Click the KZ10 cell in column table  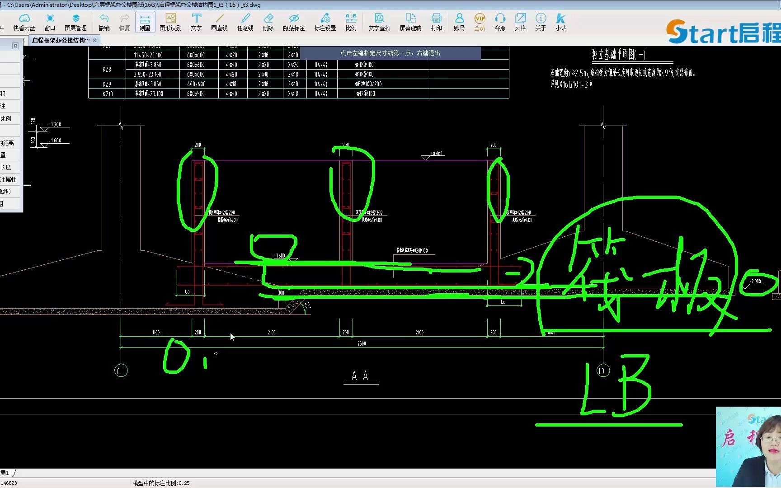pos(108,94)
